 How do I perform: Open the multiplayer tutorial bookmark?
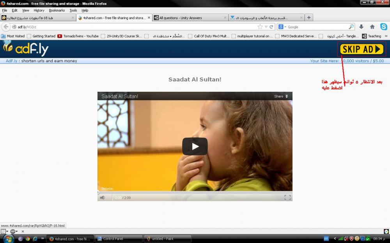tap(252, 36)
